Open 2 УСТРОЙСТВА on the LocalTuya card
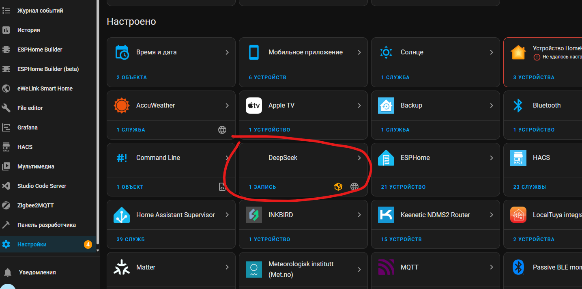Viewport: 582px width, 289px height. (x=534, y=239)
